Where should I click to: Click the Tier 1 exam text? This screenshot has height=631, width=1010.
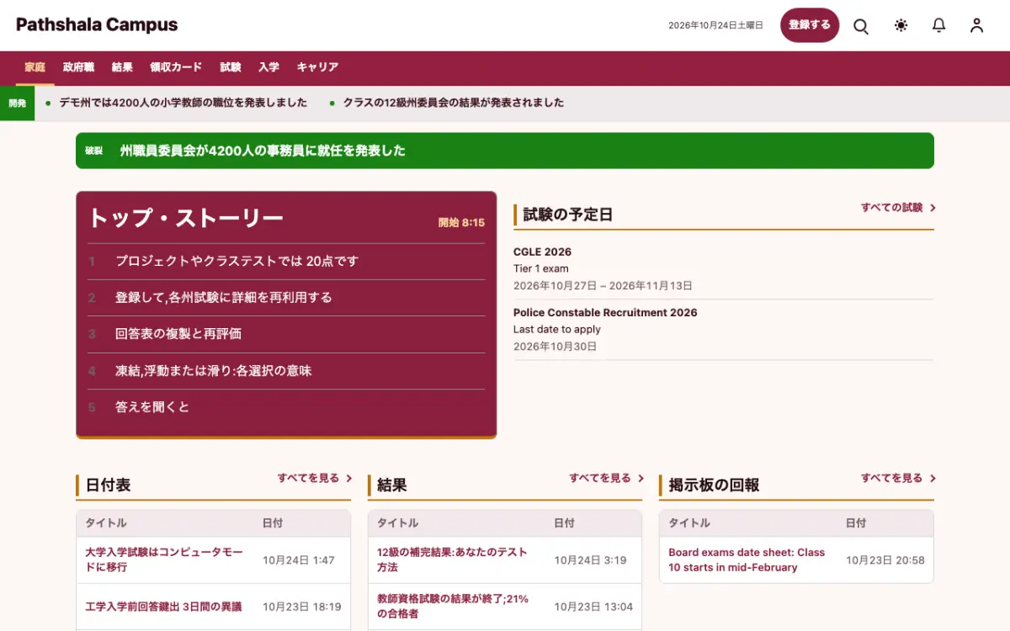[541, 268]
